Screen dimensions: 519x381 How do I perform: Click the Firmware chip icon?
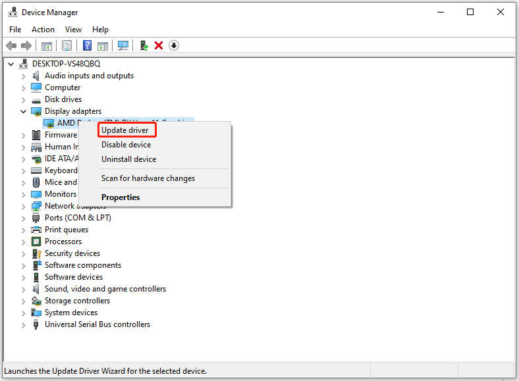(36, 135)
